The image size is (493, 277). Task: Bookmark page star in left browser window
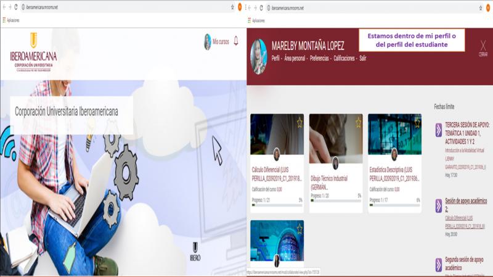(232, 7)
